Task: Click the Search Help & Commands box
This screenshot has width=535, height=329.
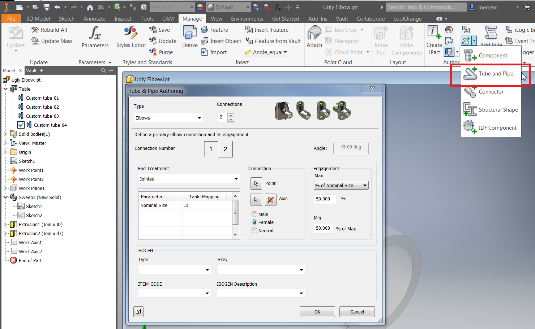Action: [x=426, y=7]
